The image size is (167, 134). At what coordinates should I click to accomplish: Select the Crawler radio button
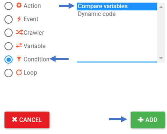(9, 33)
